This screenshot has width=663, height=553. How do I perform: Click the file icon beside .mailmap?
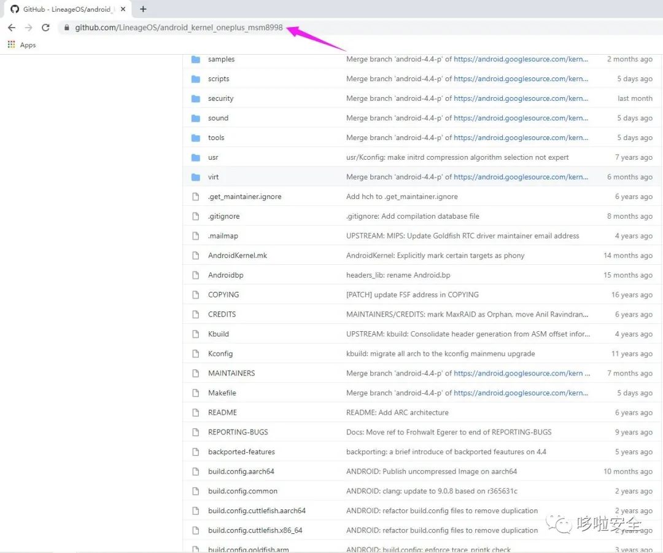tap(195, 236)
